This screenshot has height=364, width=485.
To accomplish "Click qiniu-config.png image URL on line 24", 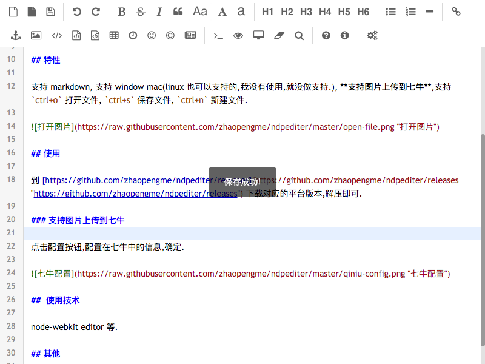I will click(x=241, y=274).
